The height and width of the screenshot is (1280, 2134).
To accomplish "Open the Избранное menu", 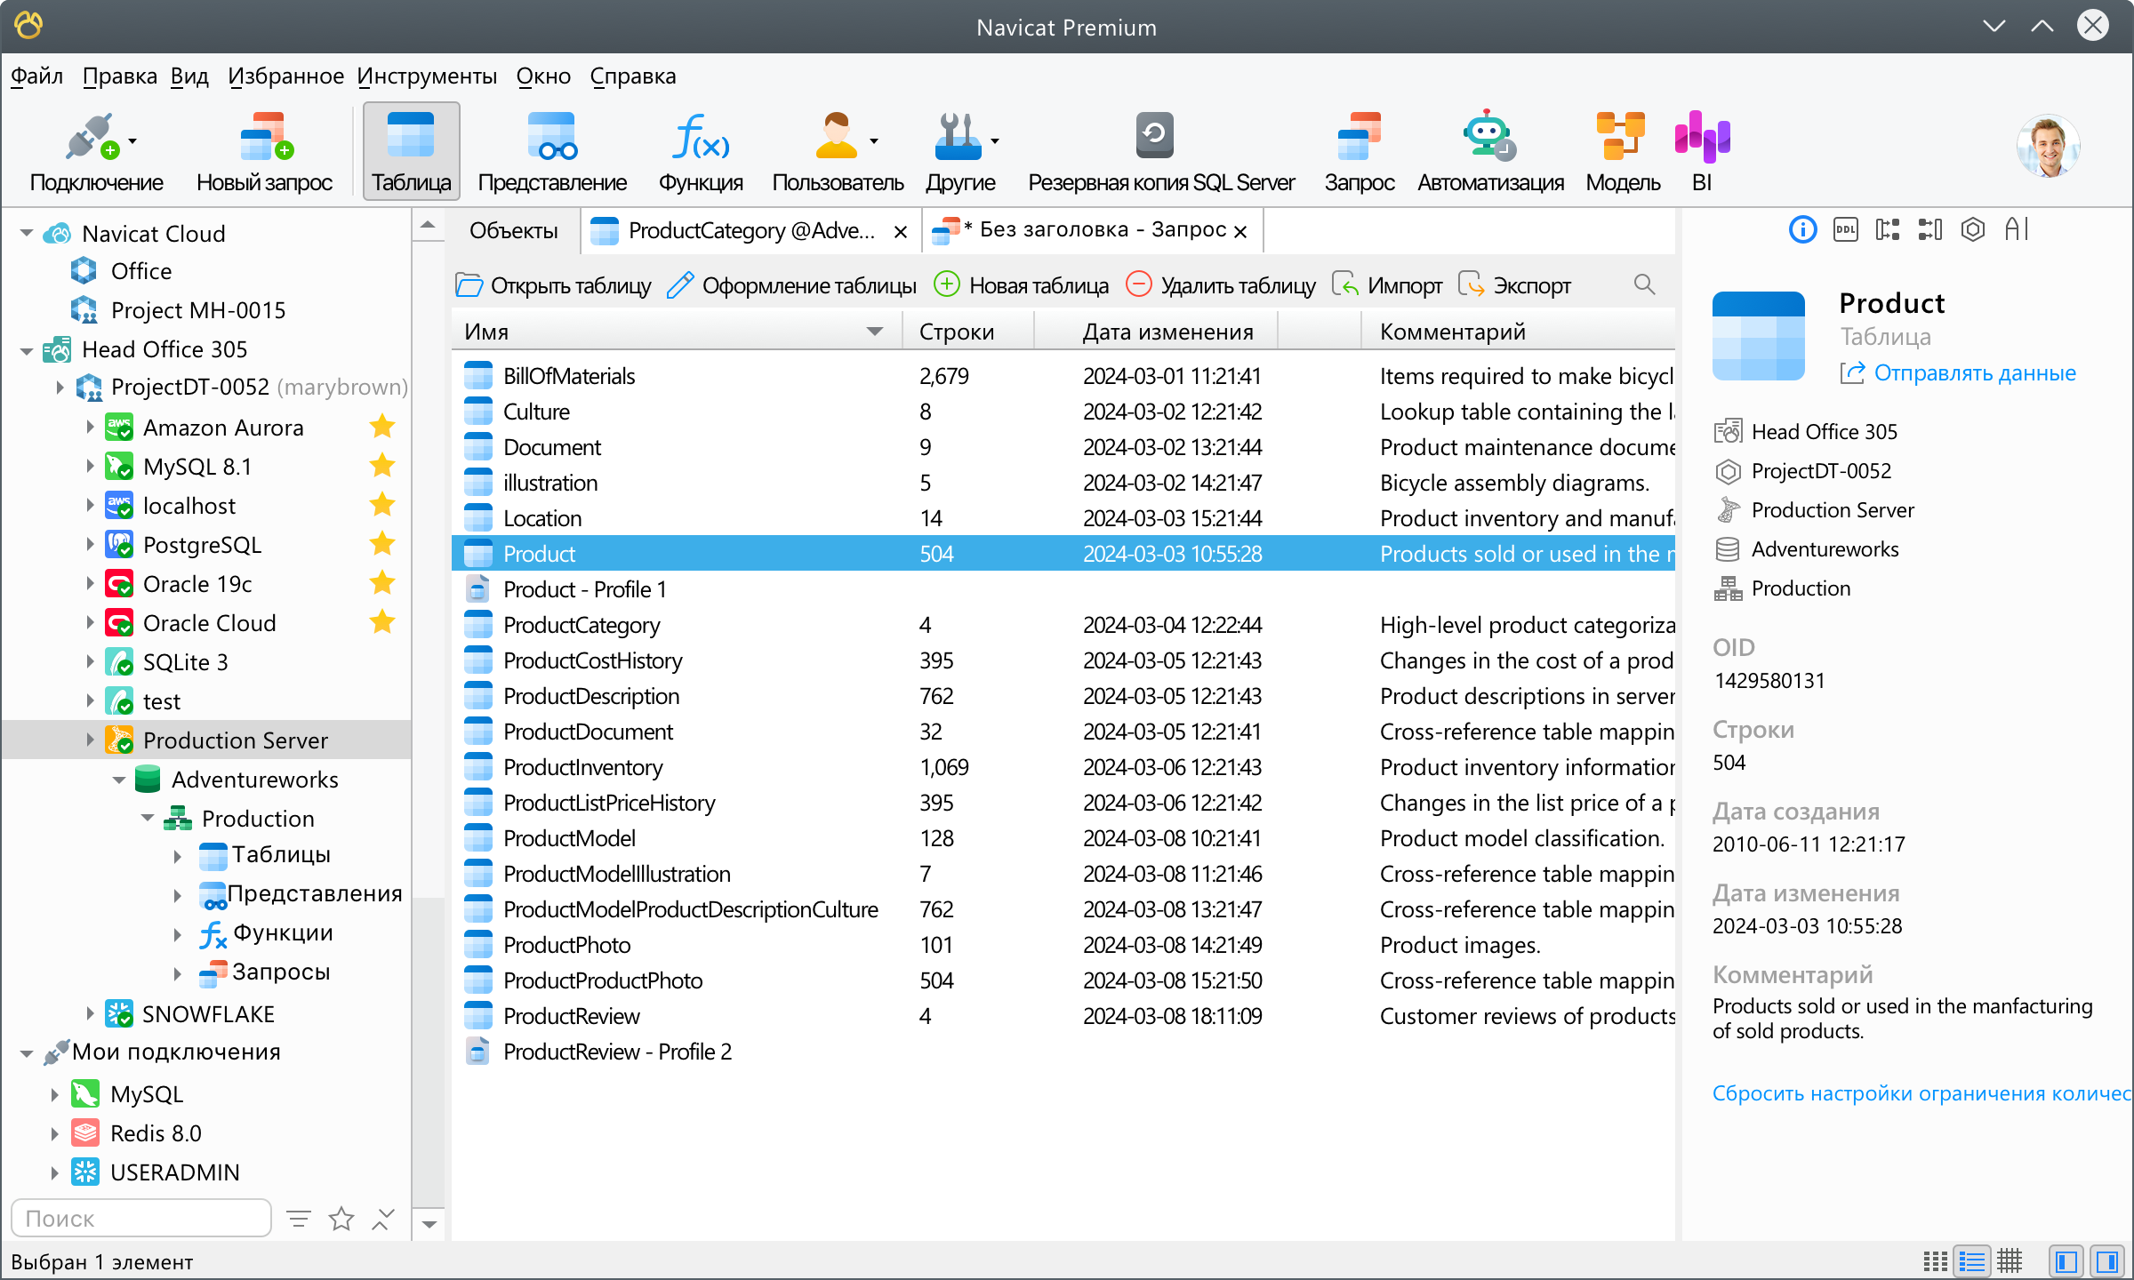I will [x=285, y=76].
